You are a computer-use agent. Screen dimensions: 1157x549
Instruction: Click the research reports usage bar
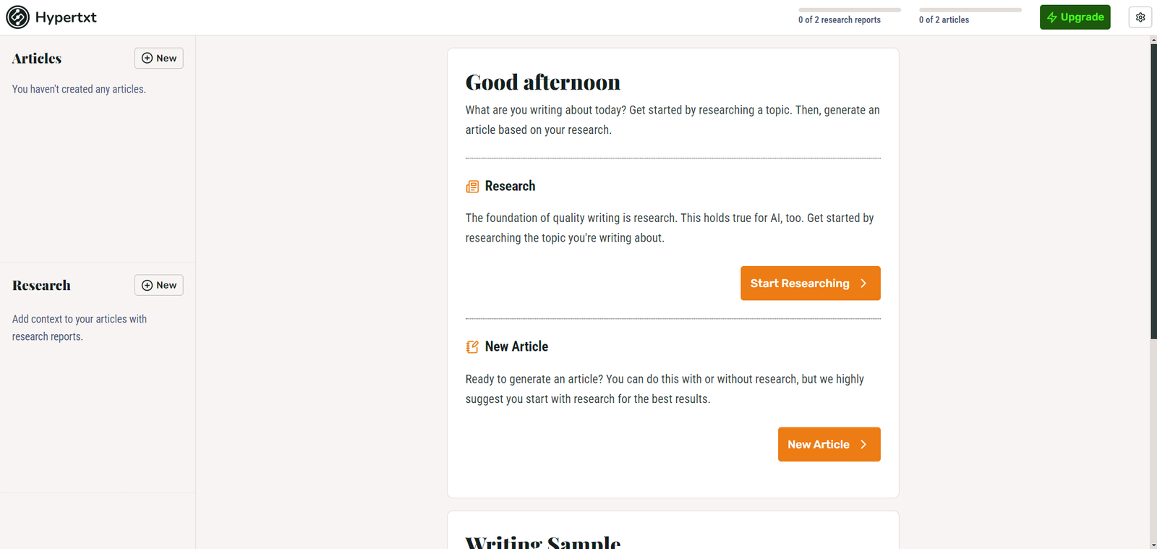850,10
